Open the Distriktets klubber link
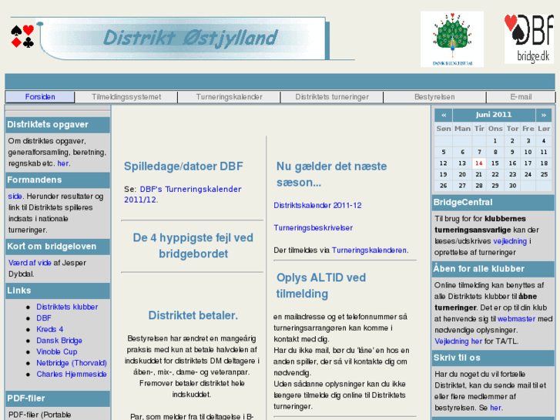Viewport: 560px width, 420px height. [x=67, y=307]
